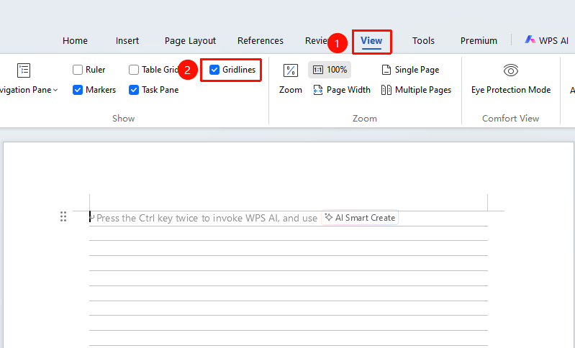
Task: Turn on Eye Protection Mode
Action: pos(511,79)
